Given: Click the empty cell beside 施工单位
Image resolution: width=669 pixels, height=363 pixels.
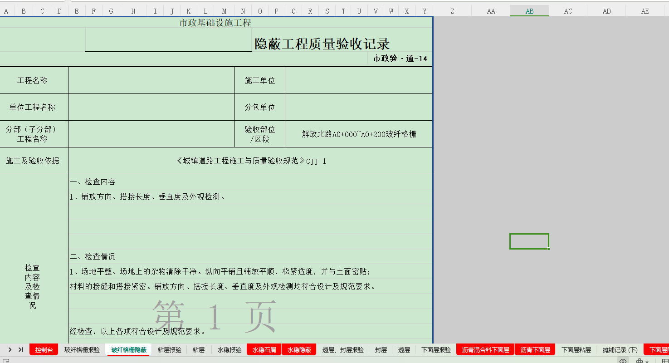Looking at the screenshot, I should pos(359,80).
